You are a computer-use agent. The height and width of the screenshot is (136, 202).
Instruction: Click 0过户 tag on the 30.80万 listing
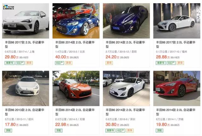121,130
